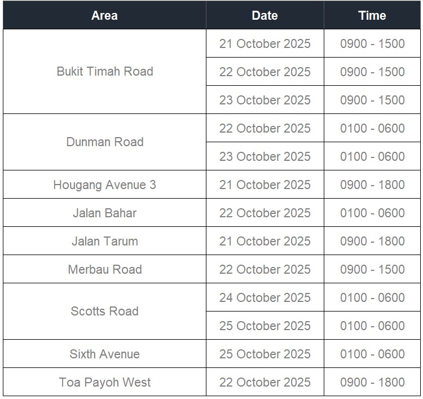Select the Merbau Road cell

[104, 269]
